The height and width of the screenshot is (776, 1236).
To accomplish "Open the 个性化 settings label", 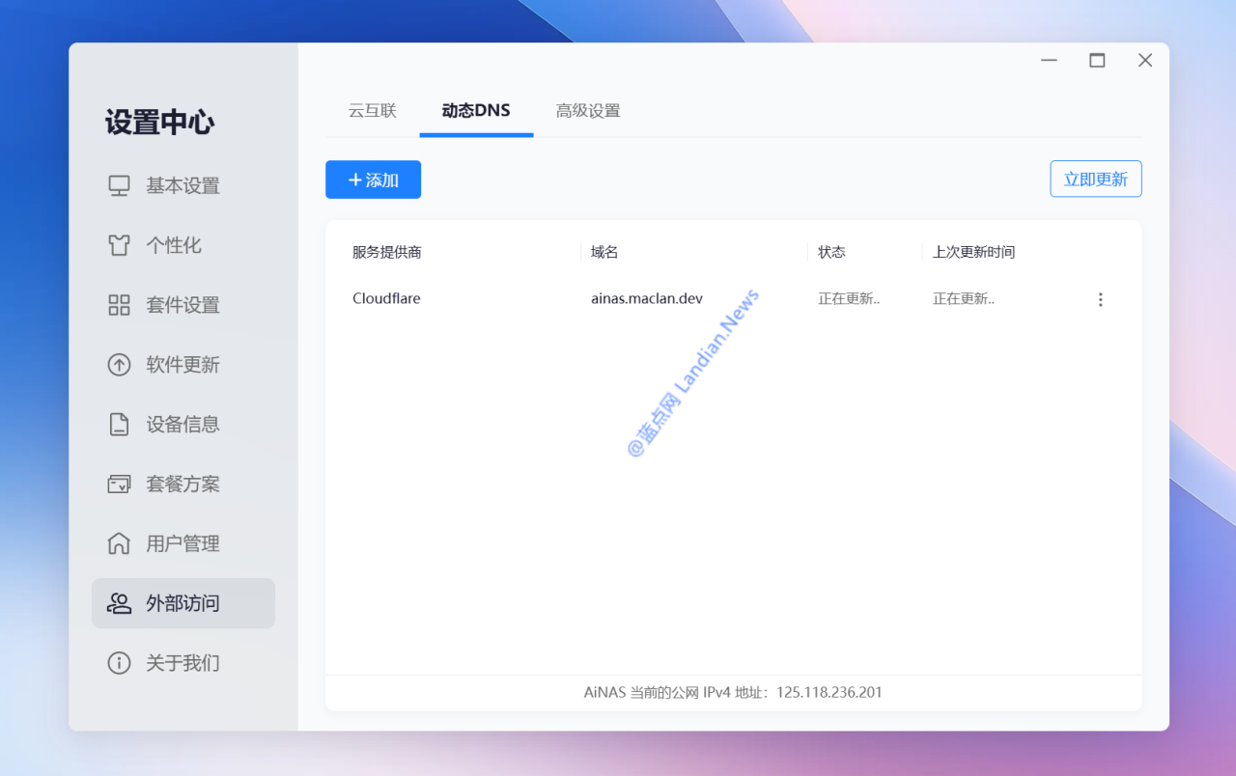I will click(174, 245).
